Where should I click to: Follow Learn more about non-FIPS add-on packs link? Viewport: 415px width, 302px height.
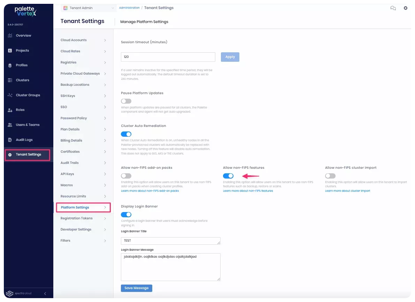coord(150,191)
